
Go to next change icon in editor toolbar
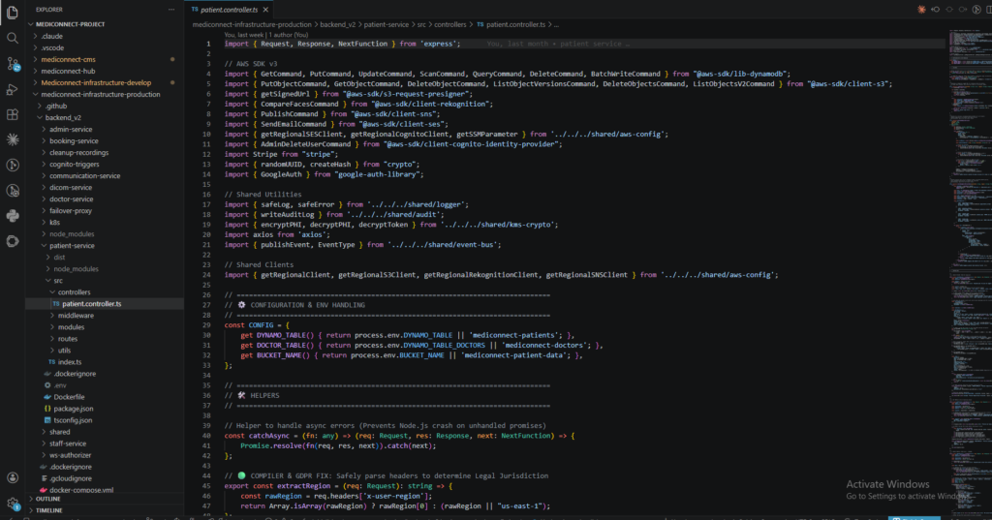point(963,10)
